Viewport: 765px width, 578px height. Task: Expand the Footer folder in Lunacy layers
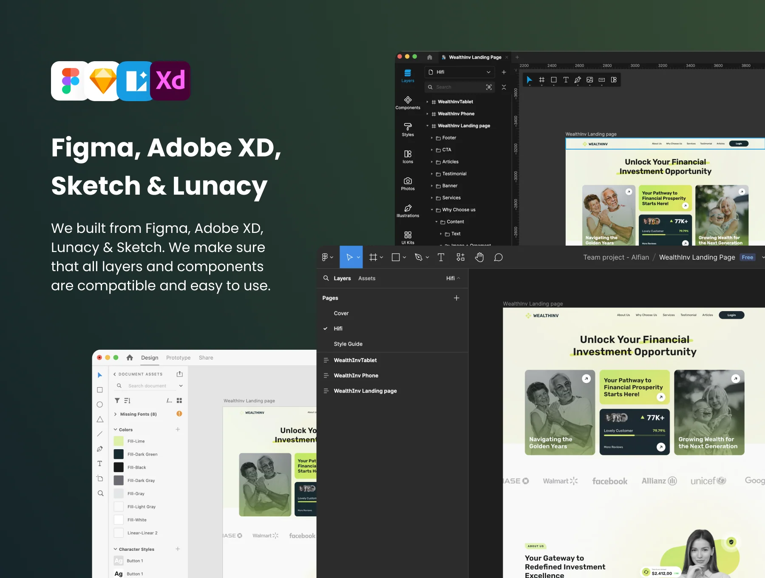(x=432, y=138)
